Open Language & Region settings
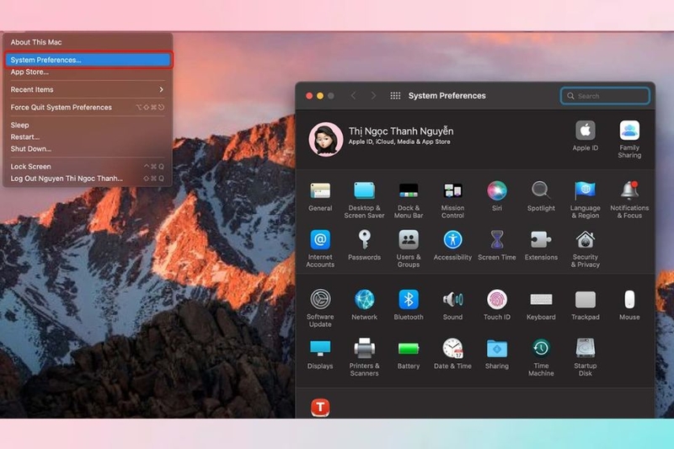 [x=585, y=200]
